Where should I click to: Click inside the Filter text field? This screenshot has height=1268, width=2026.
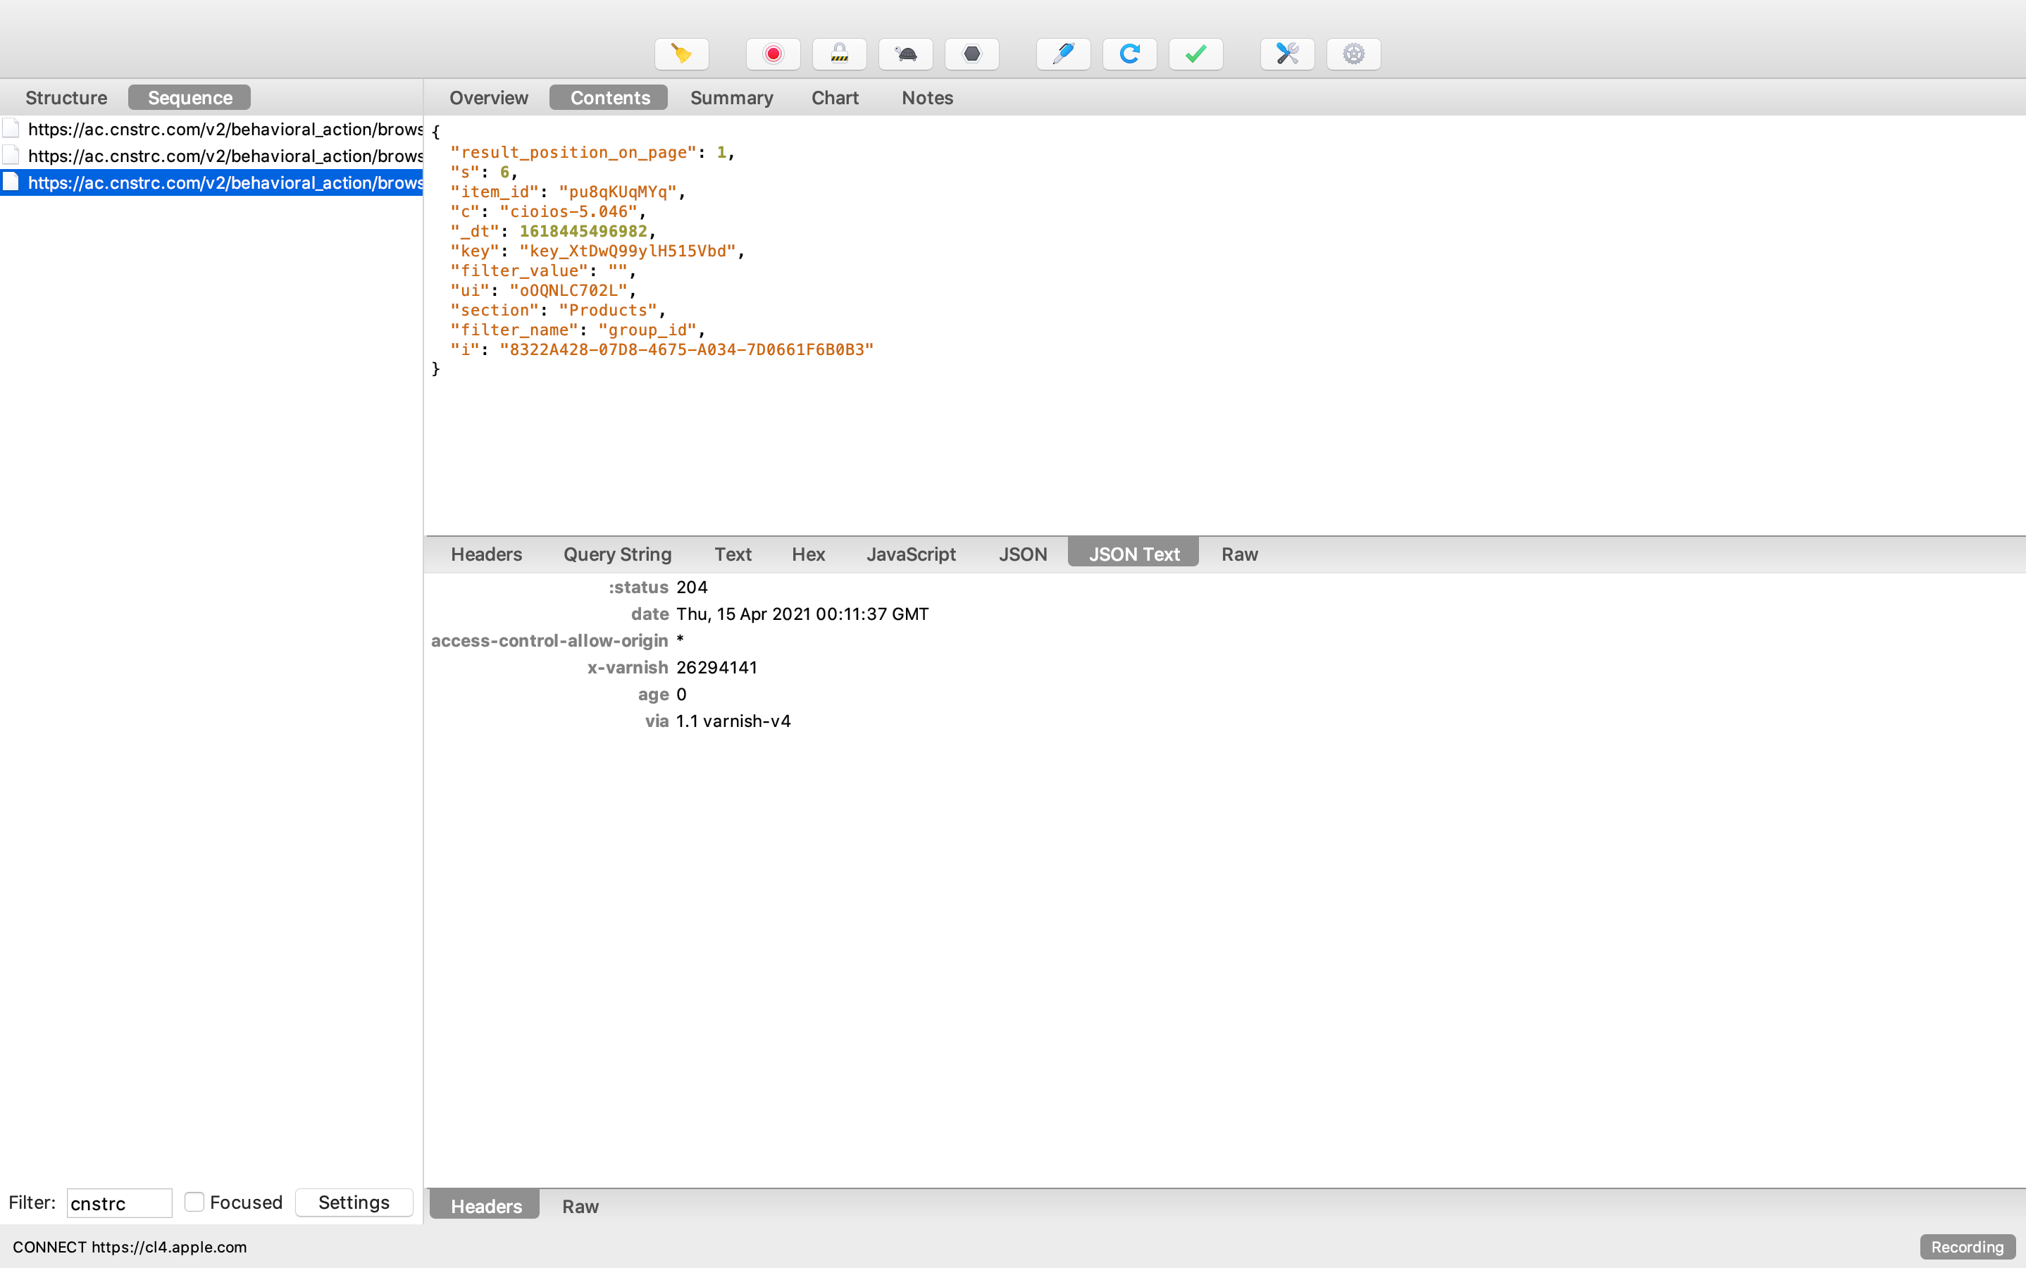coord(119,1202)
